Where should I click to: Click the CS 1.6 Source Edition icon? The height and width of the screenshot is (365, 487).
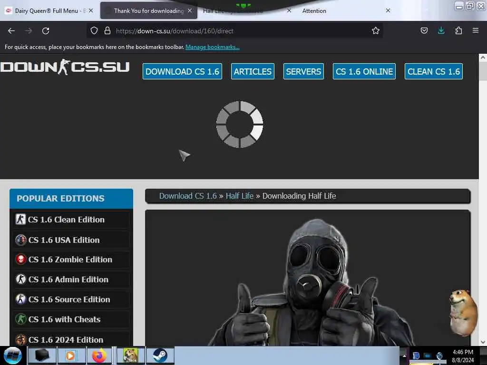(21, 299)
